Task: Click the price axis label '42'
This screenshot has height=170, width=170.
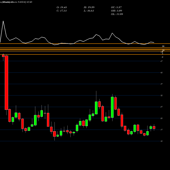Action: click(x=161, y=73)
